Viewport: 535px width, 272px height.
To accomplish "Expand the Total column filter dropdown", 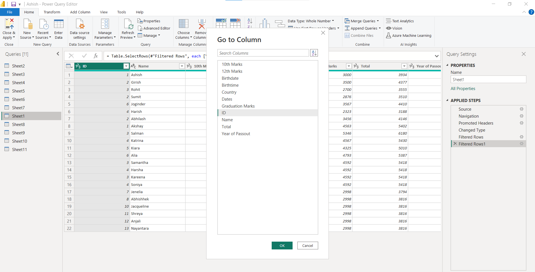I will click(404, 66).
